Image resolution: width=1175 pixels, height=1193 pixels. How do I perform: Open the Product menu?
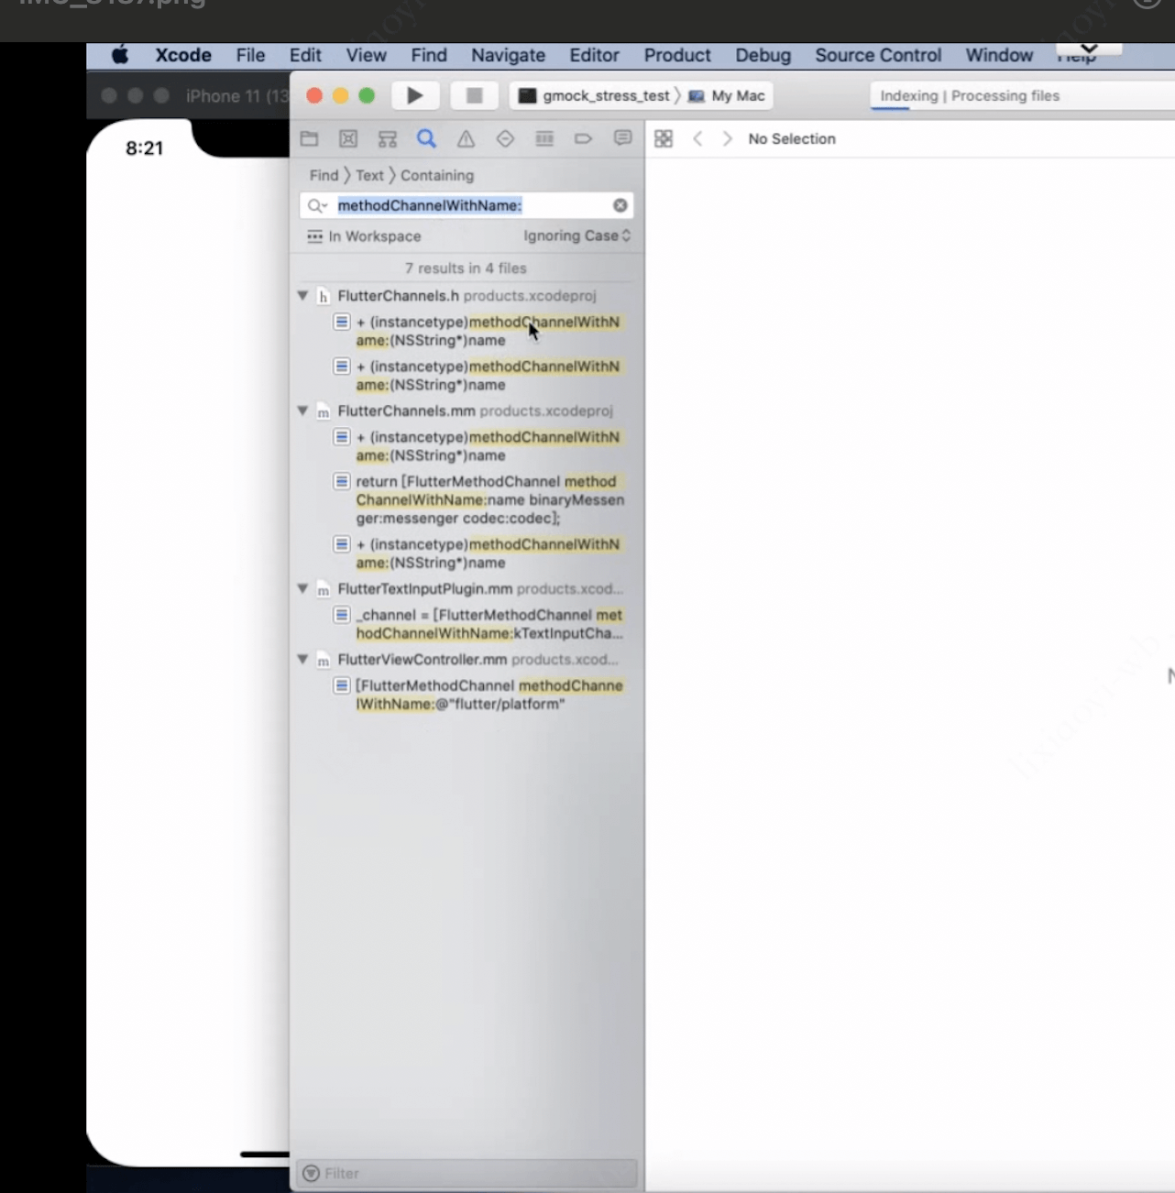pos(676,55)
